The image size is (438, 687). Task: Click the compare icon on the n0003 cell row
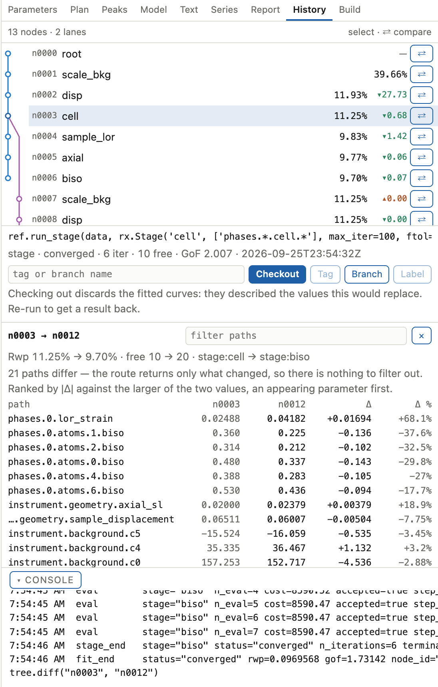422,116
